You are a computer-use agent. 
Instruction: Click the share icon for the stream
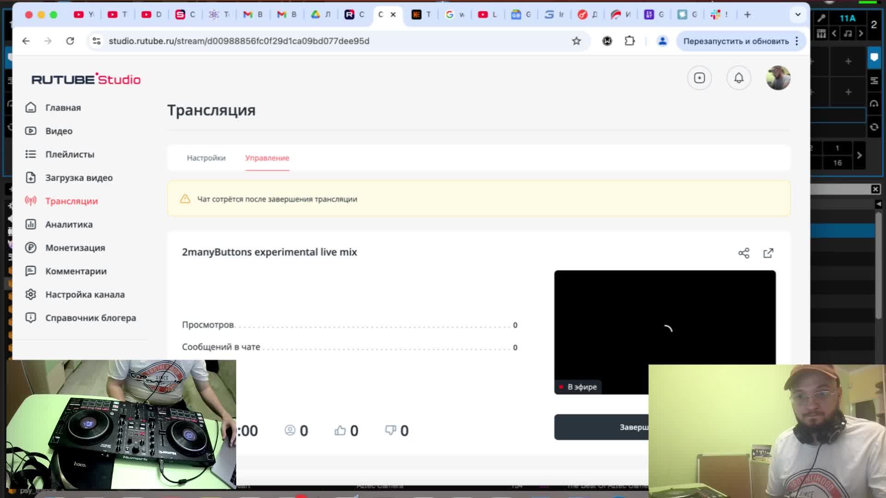743,253
